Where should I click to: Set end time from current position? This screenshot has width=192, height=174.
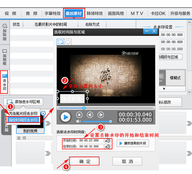[x=108, y=146]
